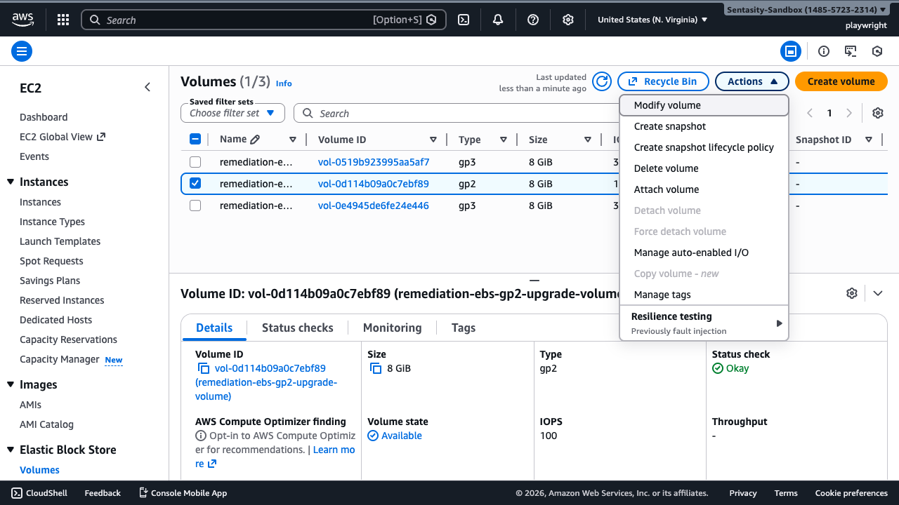Viewport: 899px width, 505px height.
Task: Check the box for vol-0519b923995aa5af7
Action: click(x=195, y=162)
